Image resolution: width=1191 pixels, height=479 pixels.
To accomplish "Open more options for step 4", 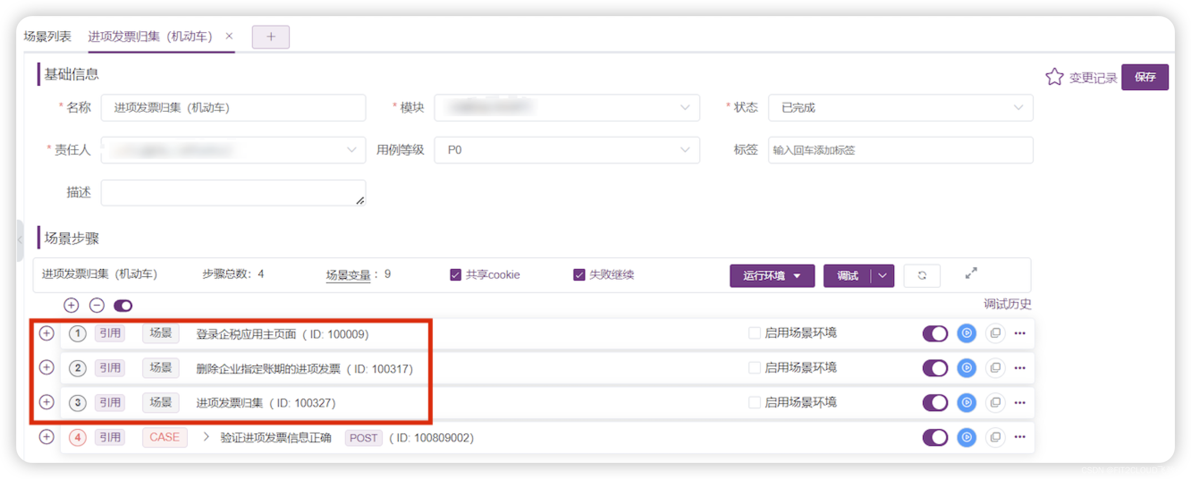I will (1020, 437).
